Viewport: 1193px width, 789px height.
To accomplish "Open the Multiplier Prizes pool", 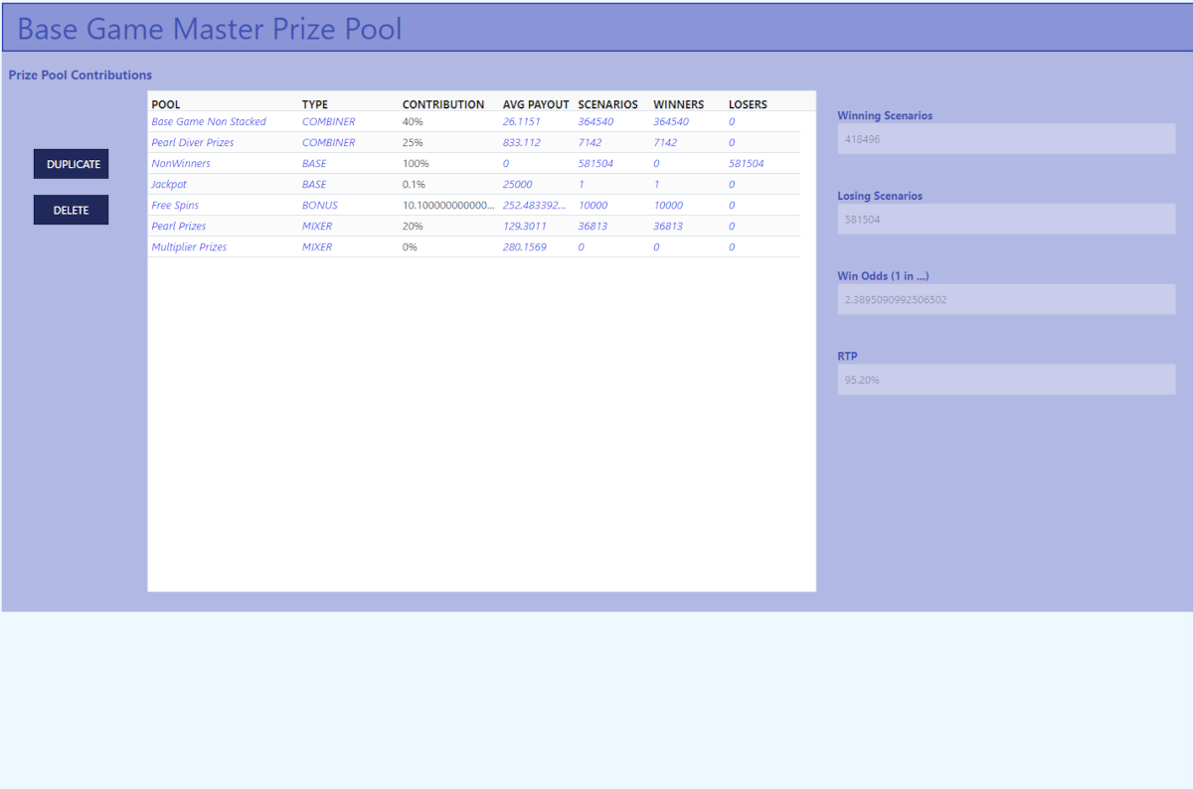I will (x=189, y=246).
